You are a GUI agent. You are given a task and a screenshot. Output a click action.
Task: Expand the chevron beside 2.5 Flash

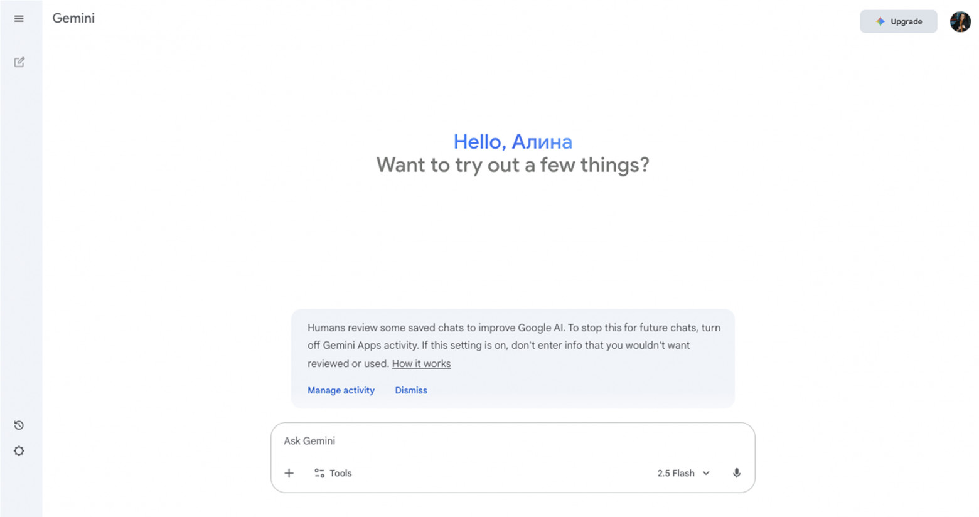pos(707,473)
